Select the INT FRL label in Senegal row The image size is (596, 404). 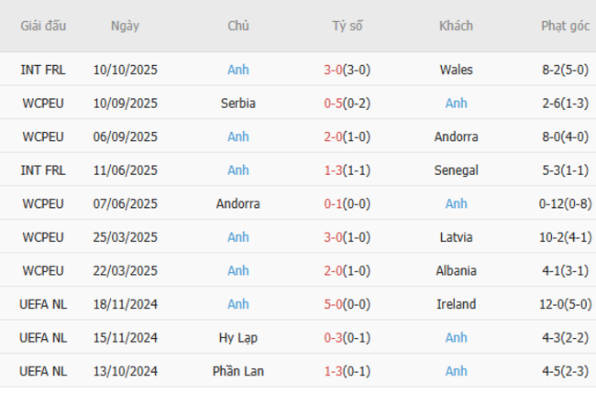pos(43,170)
